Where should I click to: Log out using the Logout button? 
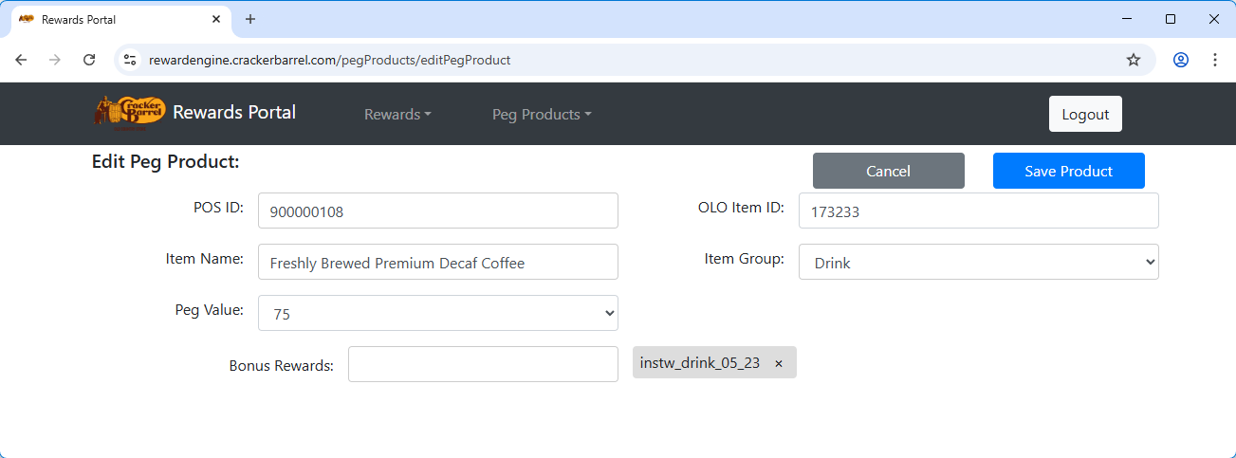pyautogui.click(x=1085, y=114)
